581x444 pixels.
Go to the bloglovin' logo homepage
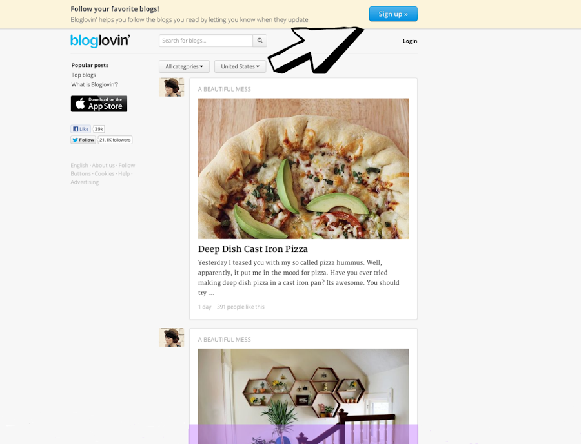pyautogui.click(x=100, y=41)
